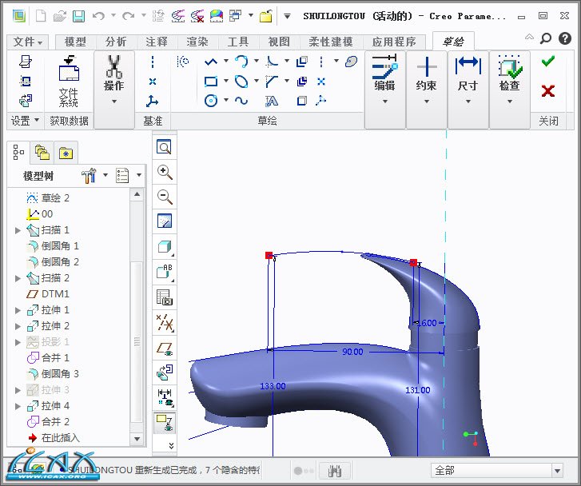Open the 全部 selection filter dropdown
The width and height of the screenshot is (581, 486).
coord(557,470)
